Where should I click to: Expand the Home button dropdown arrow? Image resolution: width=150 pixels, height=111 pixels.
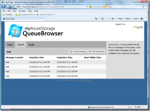click(99, 18)
